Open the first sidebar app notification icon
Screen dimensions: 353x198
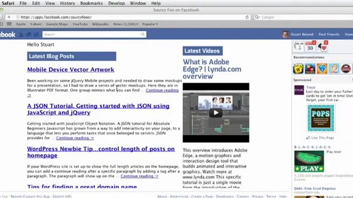(x=298, y=46)
